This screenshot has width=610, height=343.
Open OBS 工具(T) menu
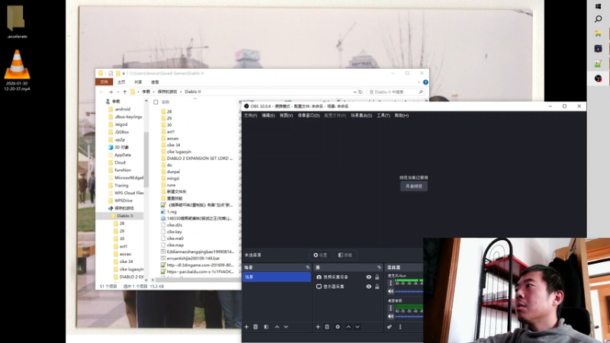pyautogui.click(x=384, y=116)
